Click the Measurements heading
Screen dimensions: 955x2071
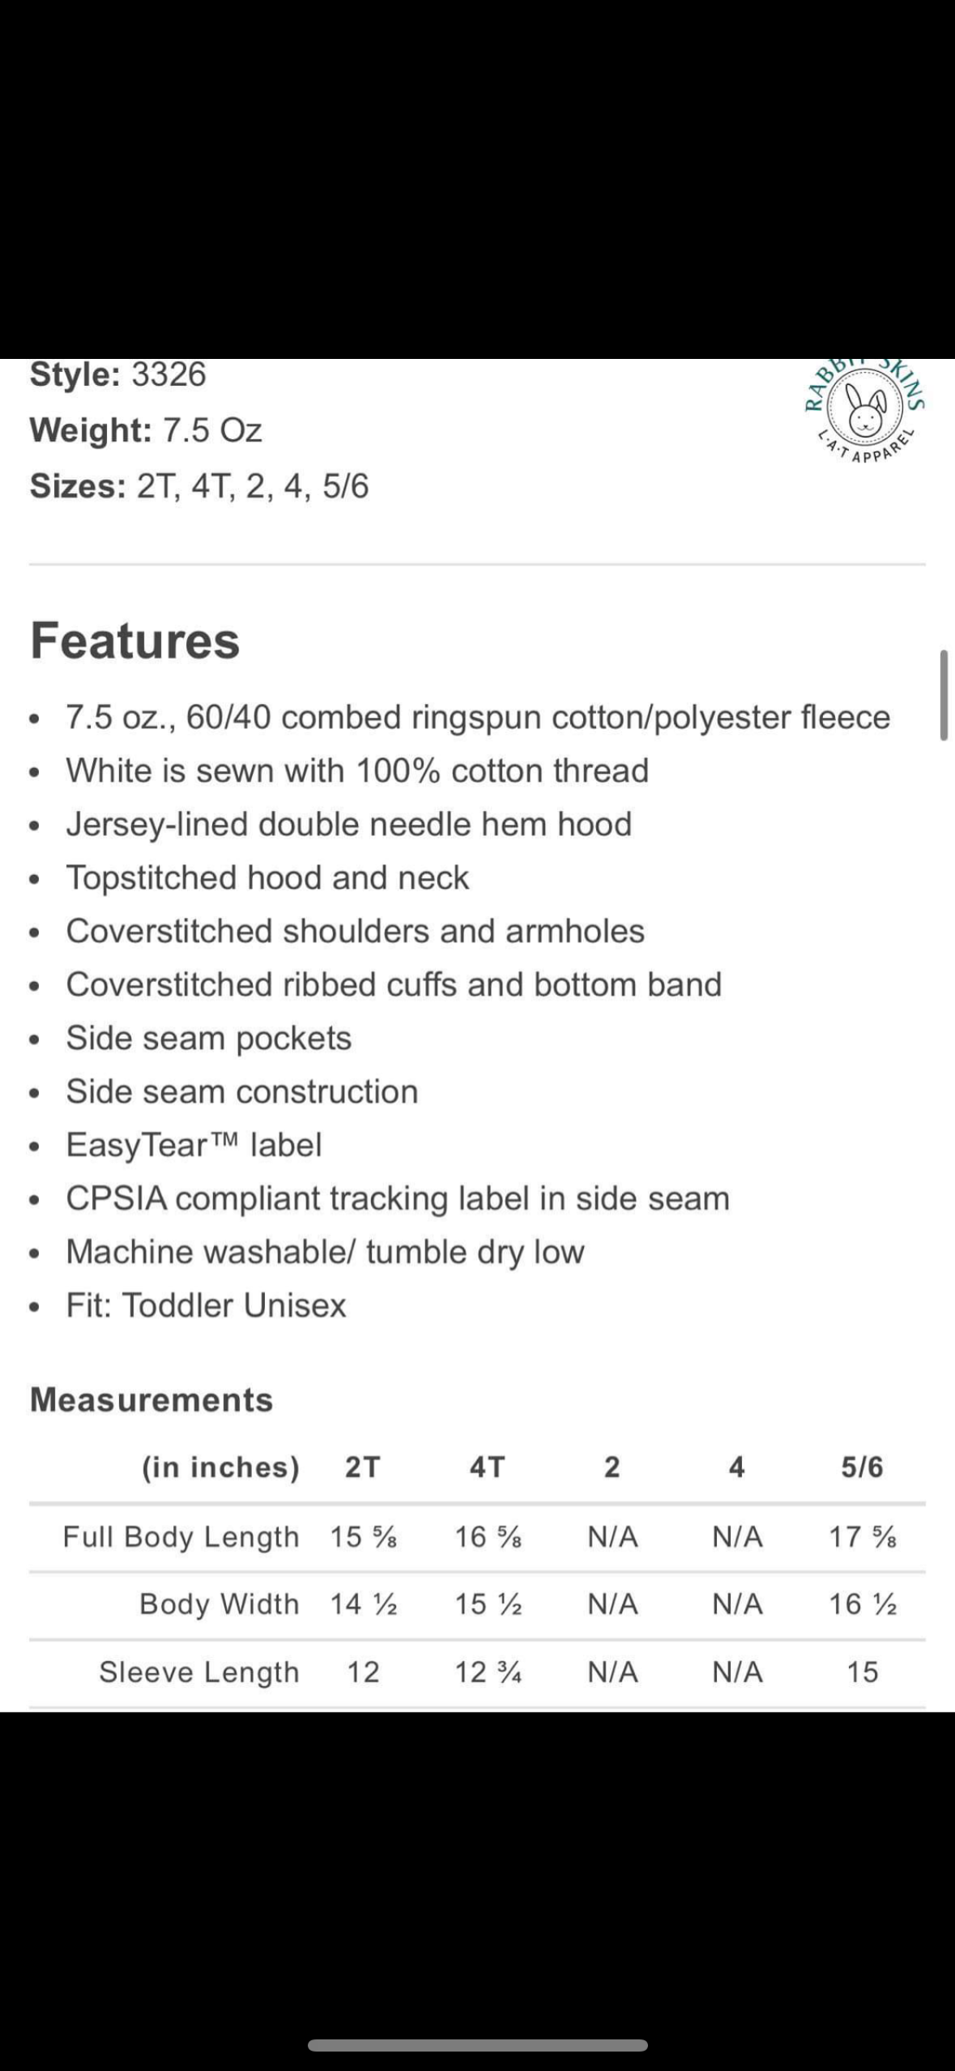coord(151,1400)
